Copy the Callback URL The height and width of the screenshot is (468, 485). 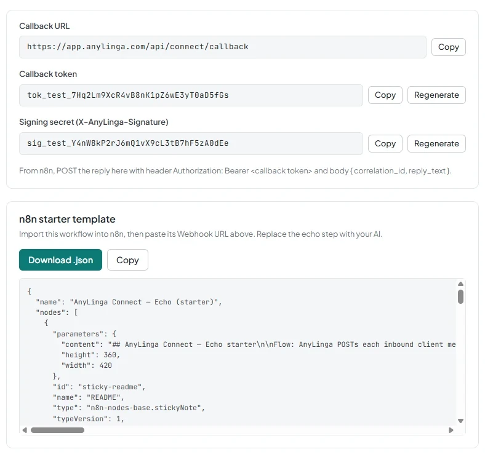[x=448, y=47]
